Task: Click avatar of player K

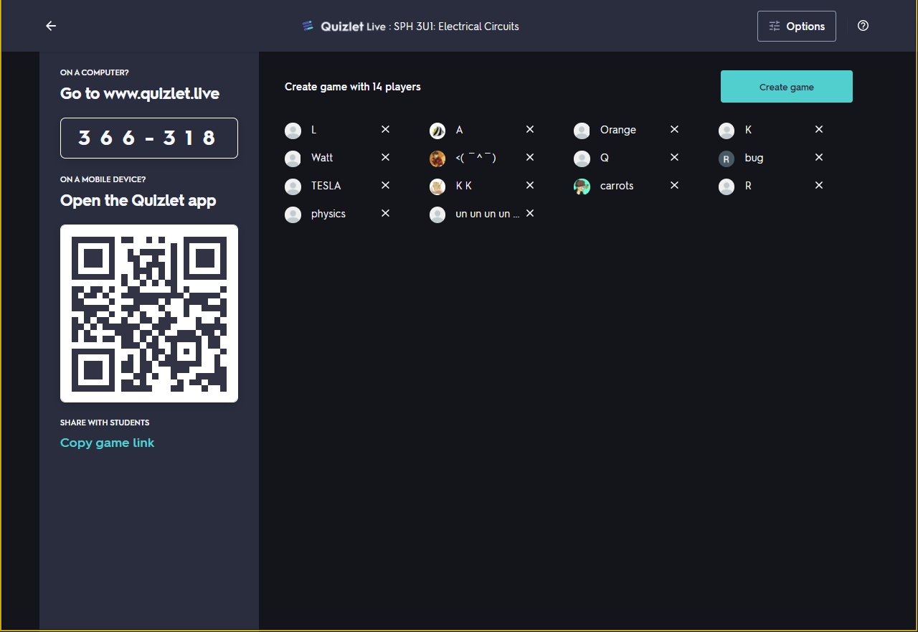Action: [727, 131]
